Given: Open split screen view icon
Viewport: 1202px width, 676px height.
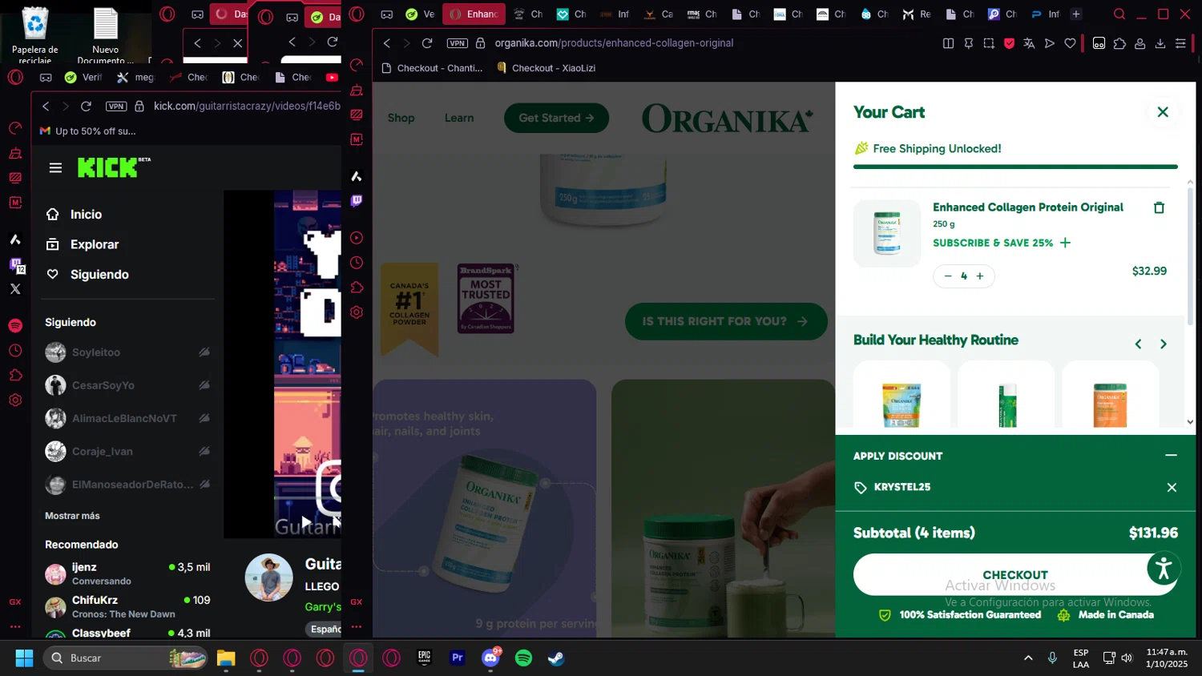Looking at the screenshot, I should pos(948,43).
